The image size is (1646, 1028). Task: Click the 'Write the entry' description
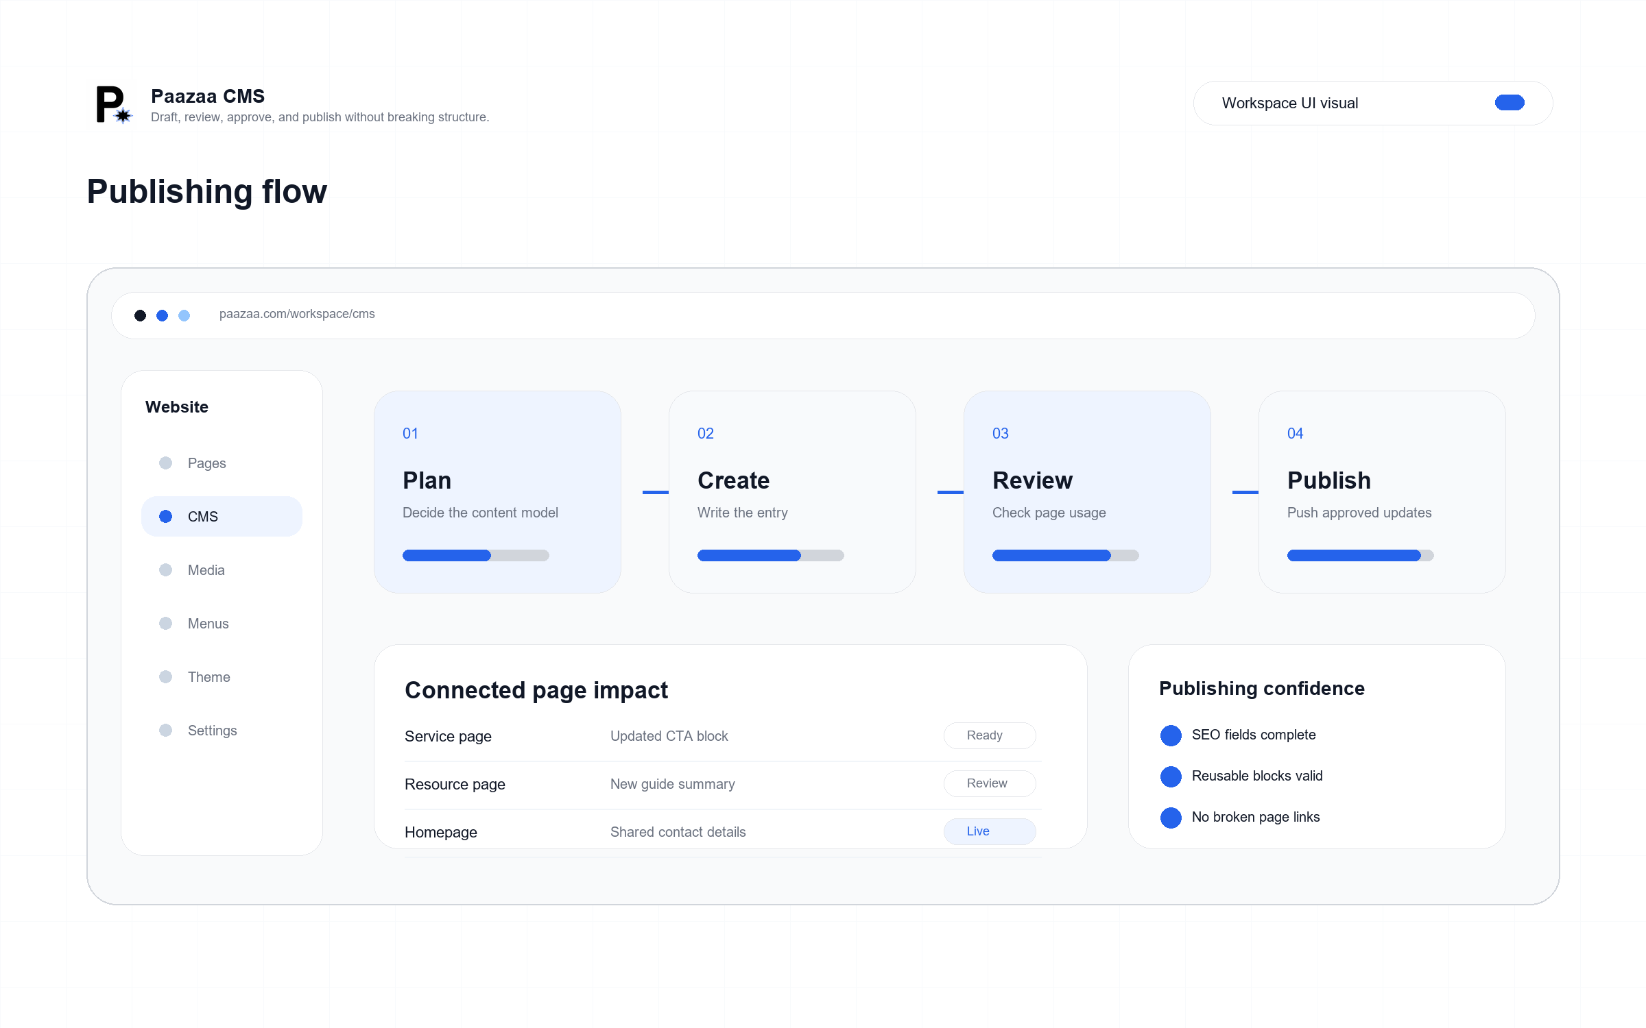tap(743, 513)
